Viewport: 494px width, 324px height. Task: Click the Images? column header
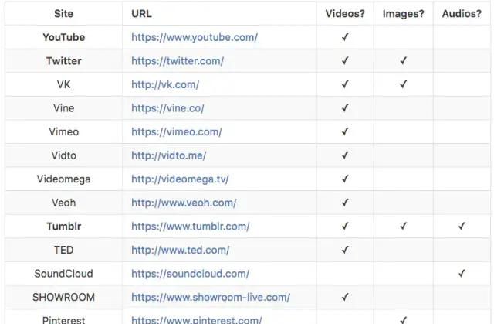coord(403,14)
